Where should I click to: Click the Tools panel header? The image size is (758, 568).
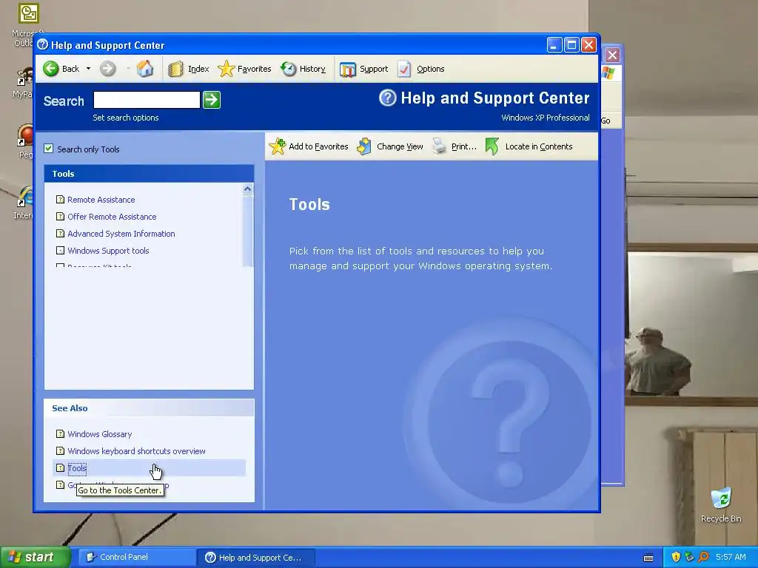(x=149, y=173)
